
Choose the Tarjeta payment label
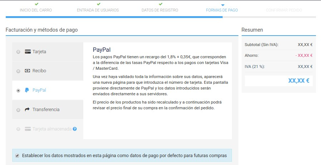pos(39,52)
